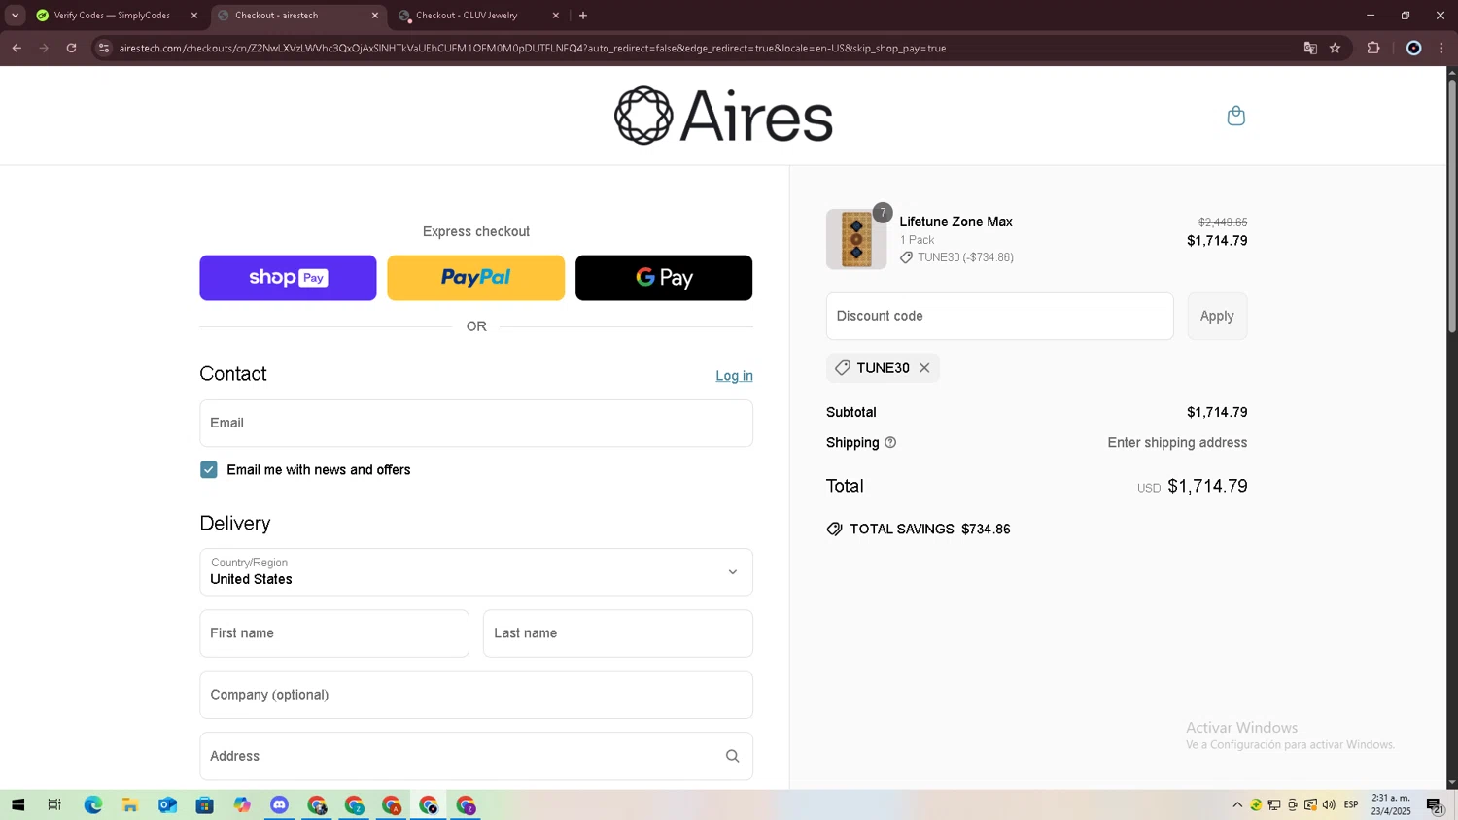Open a new browser tab
This screenshot has height=820, width=1458.
click(x=583, y=16)
